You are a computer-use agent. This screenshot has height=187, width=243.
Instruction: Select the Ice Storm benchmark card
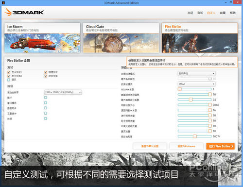tap(42, 38)
